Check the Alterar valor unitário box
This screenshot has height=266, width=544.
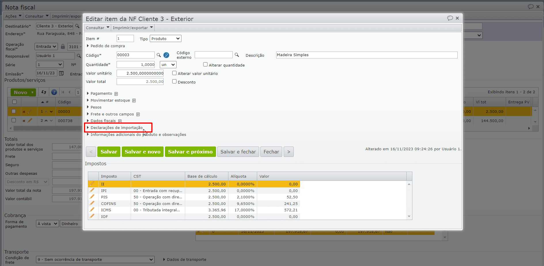tap(174, 73)
